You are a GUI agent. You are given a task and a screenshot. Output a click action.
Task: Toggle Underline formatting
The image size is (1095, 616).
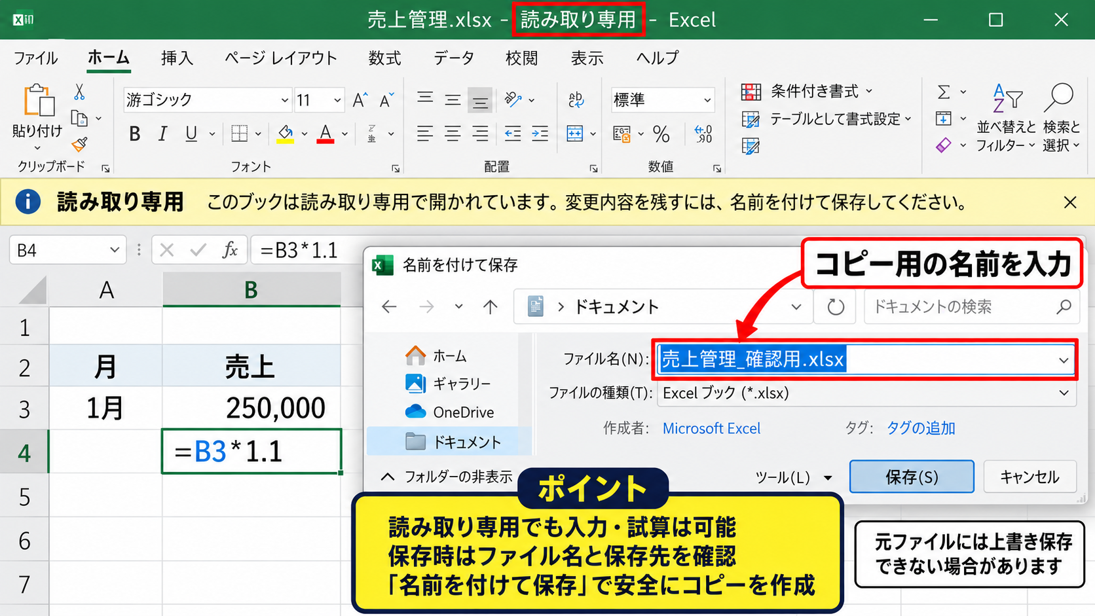[x=191, y=134]
